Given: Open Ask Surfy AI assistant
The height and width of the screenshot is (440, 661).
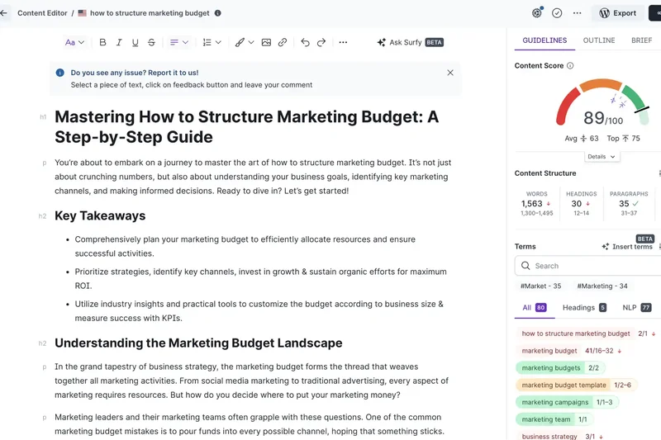Looking at the screenshot, I should (x=410, y=42).
